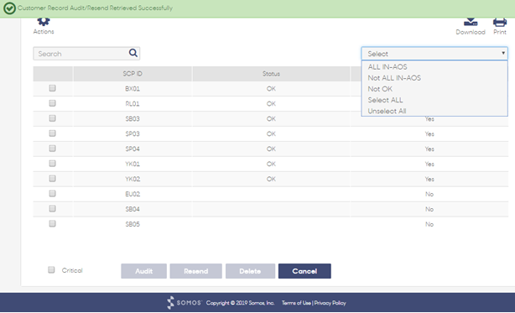Collapse the Select dropdown arrow
The height and width of the screenshot is (313, 515).
pyautogui.click(x=503, y=53)
